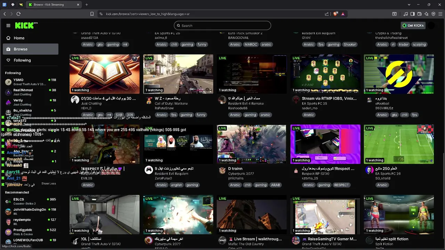Click the ARAB tag under philchains
The height and width of the screenshot is (250, 445).
coord(275,185)
